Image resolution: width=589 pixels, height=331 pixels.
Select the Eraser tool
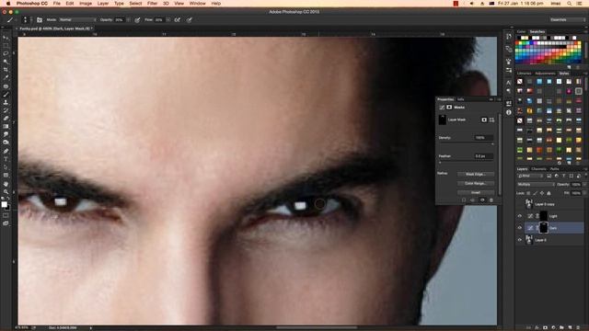coord(6,119)
